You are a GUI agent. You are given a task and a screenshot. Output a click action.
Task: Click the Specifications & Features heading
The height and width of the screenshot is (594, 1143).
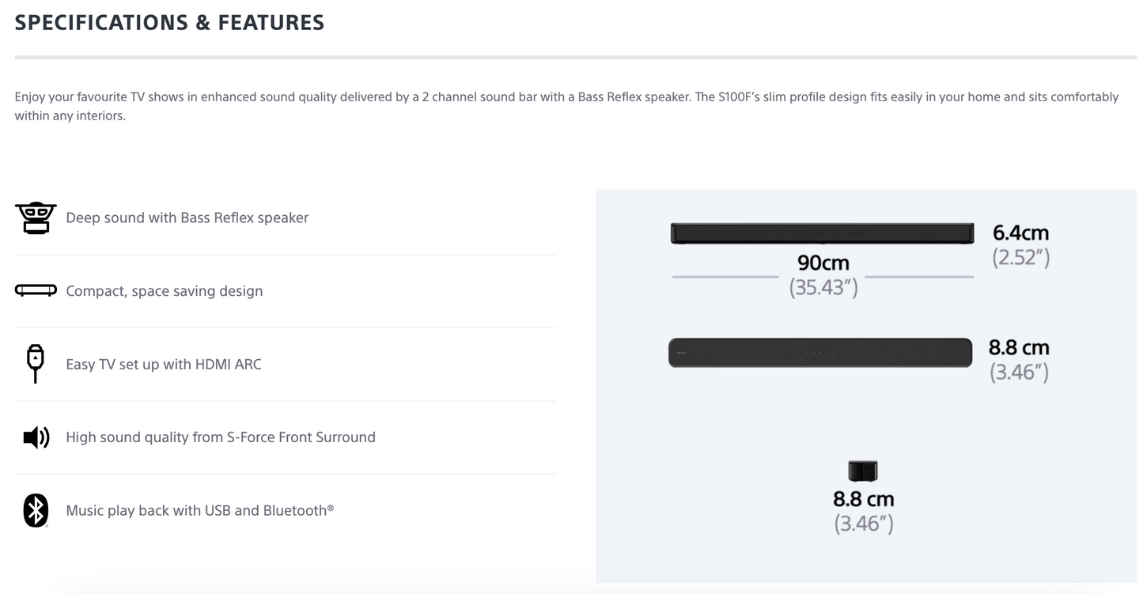pyautogui.click(x=169, y=22)
